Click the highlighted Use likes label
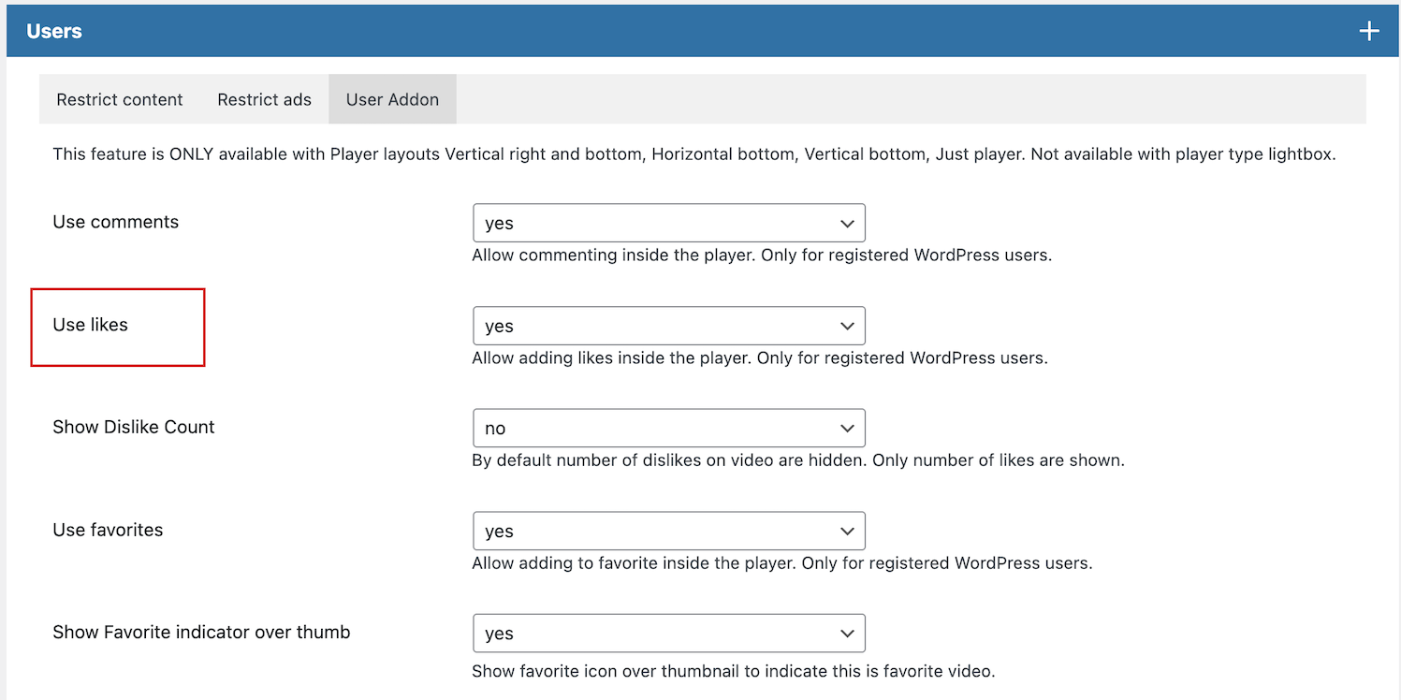The height and width of the screenshot is (700, 1401). [x=91, y=325]
